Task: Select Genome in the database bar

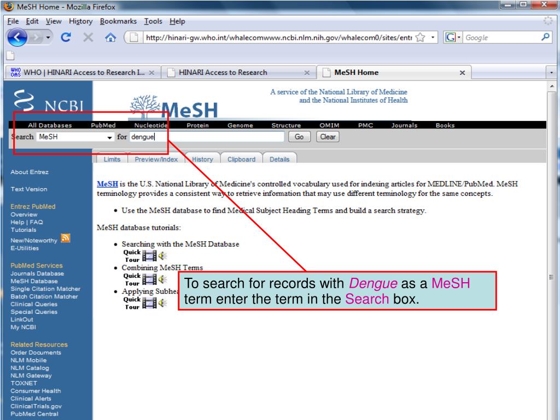Action: click(240, 125)
